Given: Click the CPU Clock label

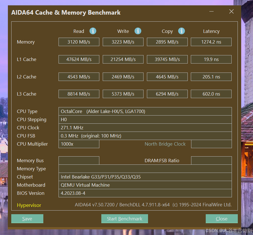Looking at the screenshot, I should [28, 128].
